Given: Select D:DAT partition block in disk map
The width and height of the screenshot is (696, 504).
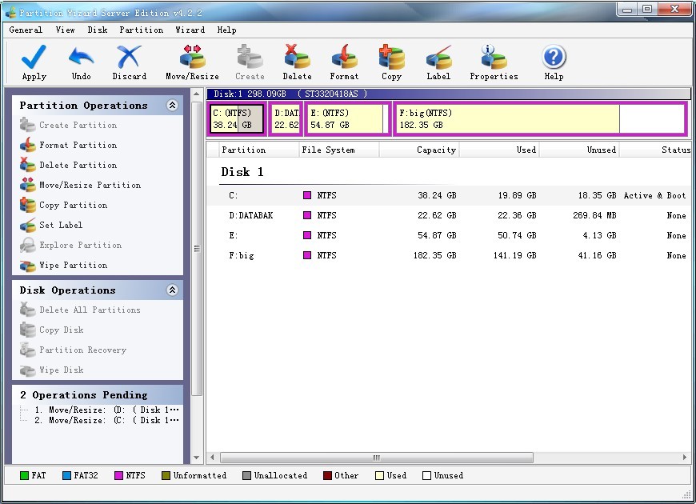Looking at the screenshot, I should pos(286,118).
